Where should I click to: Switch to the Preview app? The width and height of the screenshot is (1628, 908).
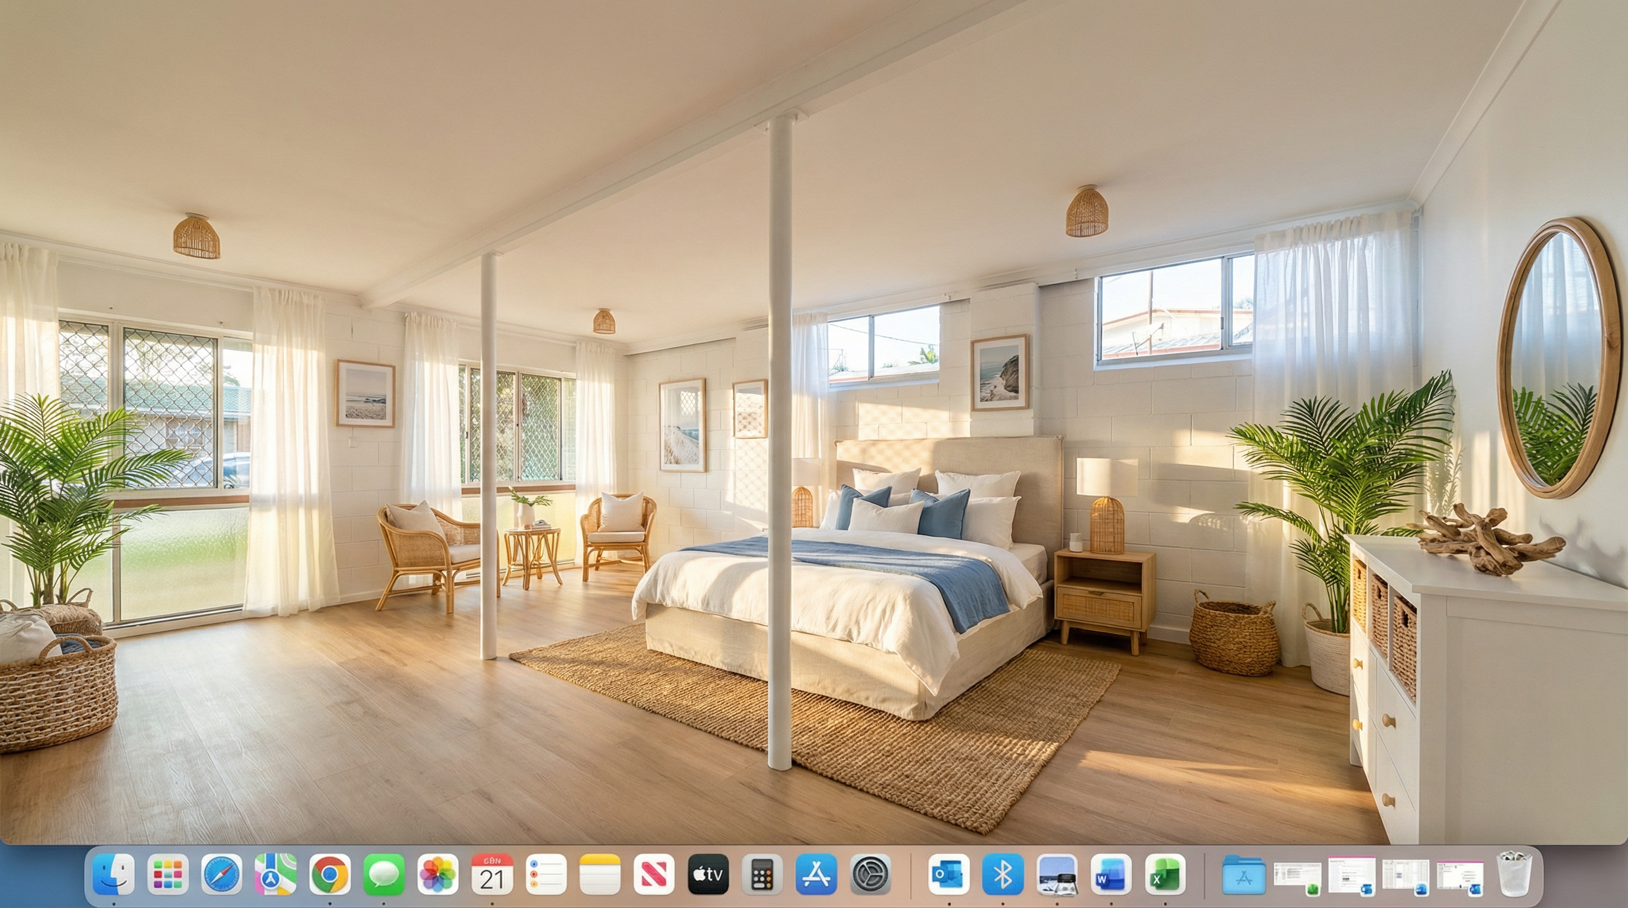[1057, 874]
